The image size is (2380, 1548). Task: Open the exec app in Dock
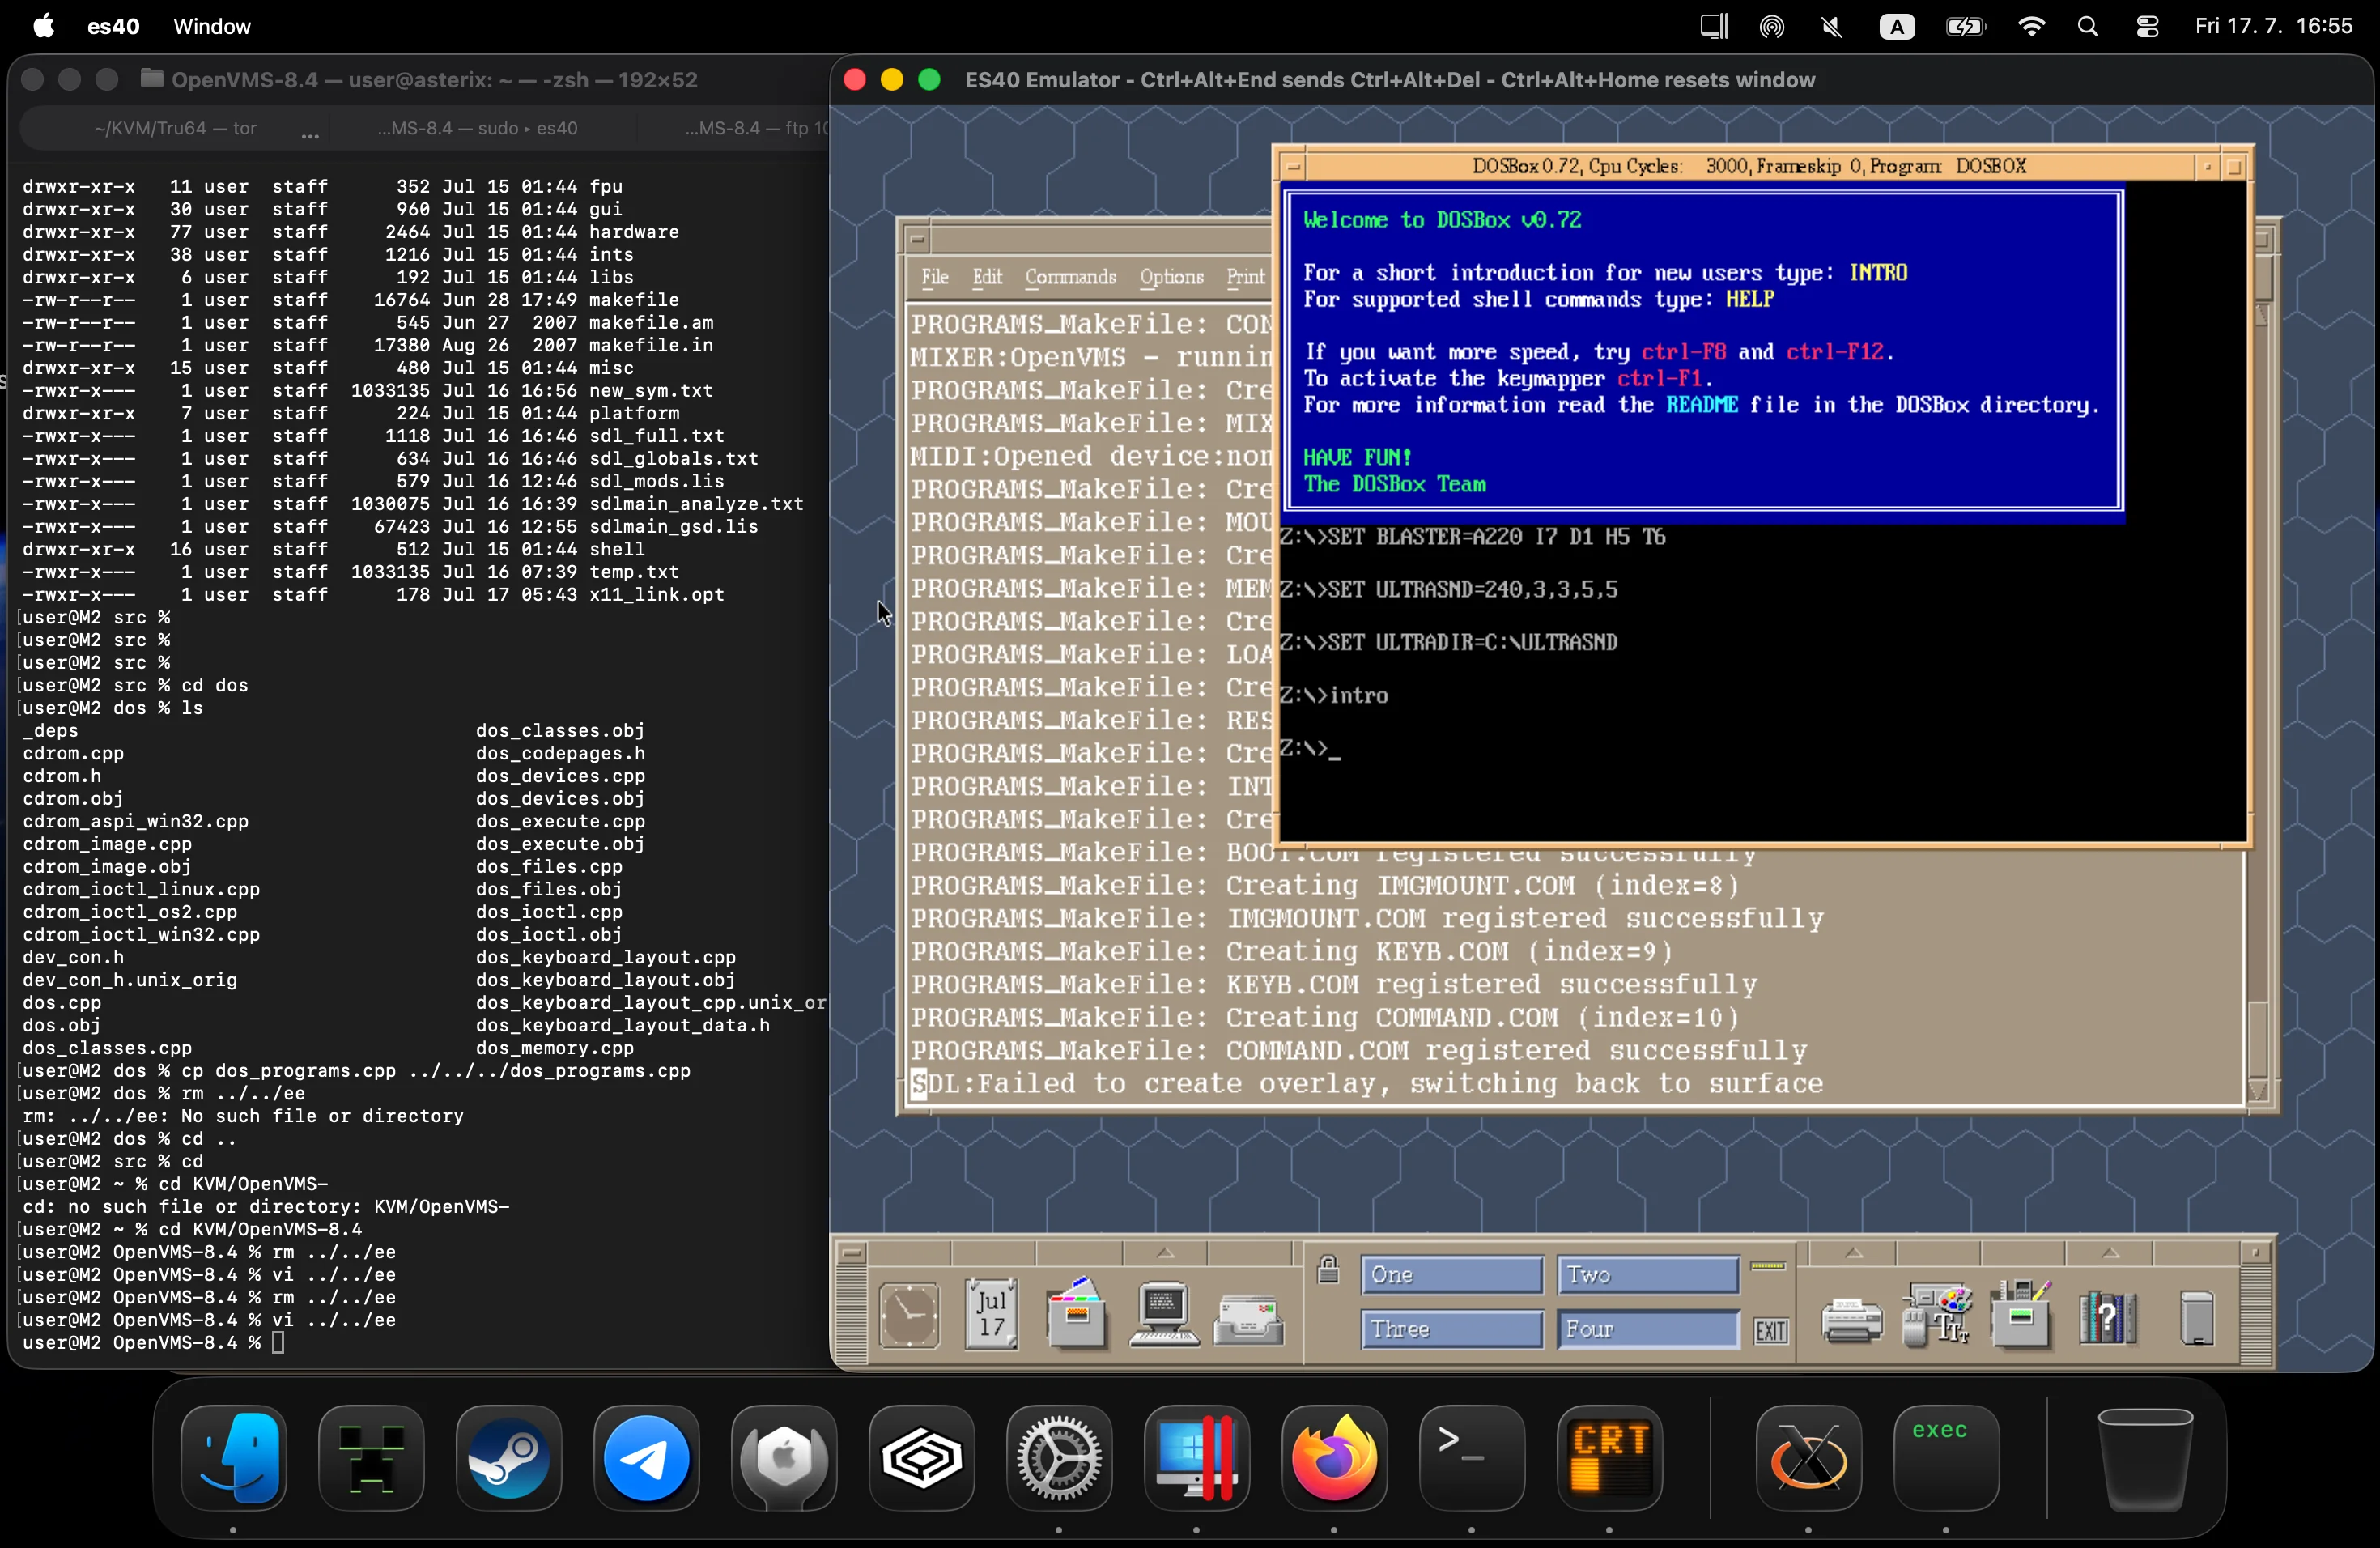1946,1458
